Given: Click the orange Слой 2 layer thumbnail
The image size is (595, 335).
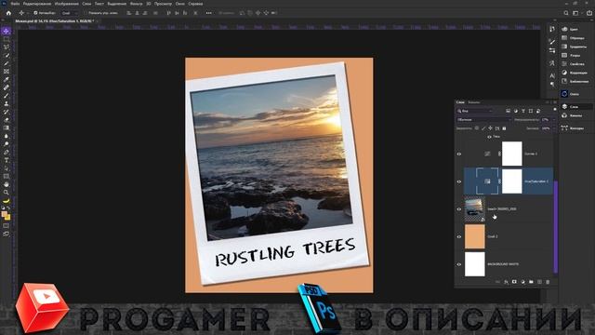Looking at the screenshot, I should click(x=475, y=236).
